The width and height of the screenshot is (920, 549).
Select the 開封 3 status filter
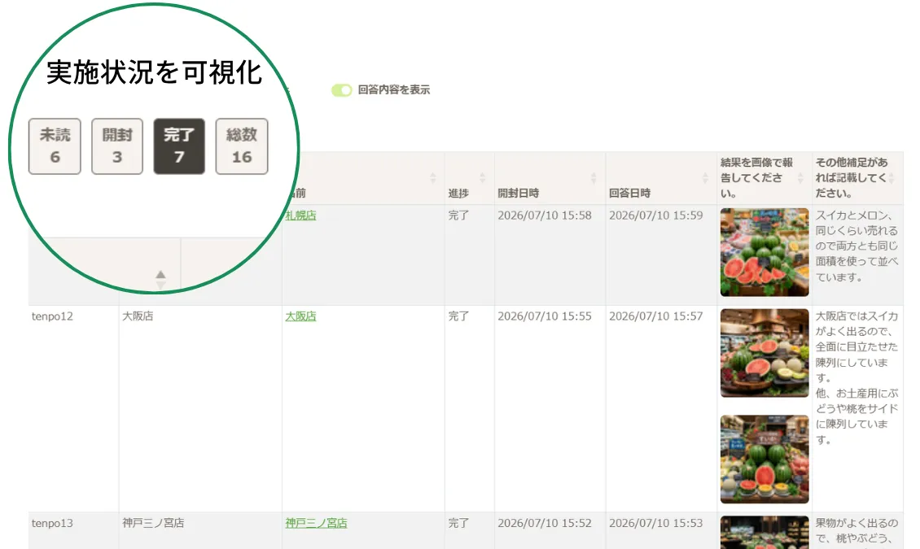(117, 146)
